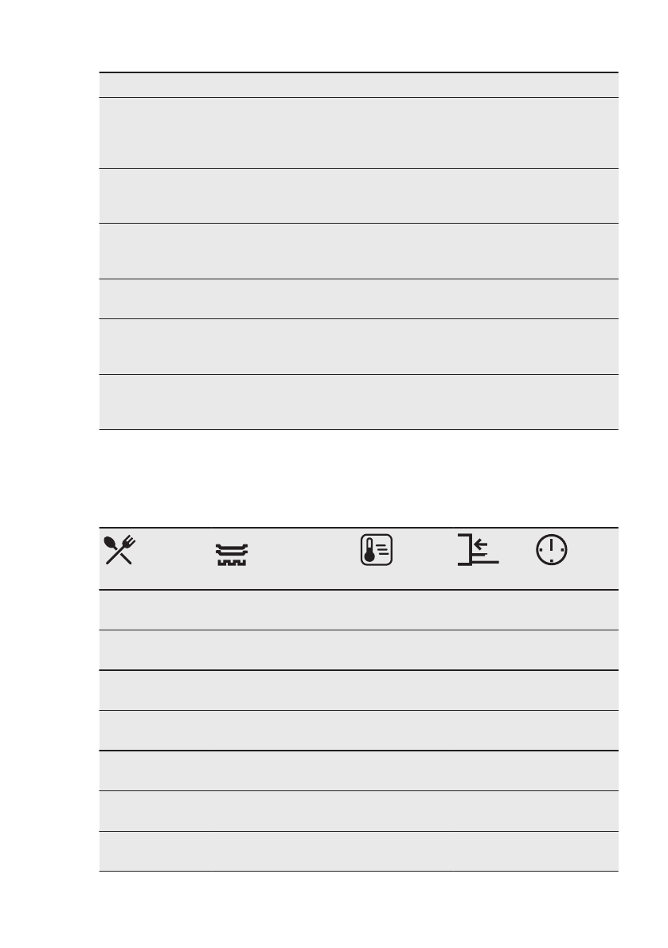Select the last row of the upper table
This screenshot has height=948, width=668.
point(358,402)
